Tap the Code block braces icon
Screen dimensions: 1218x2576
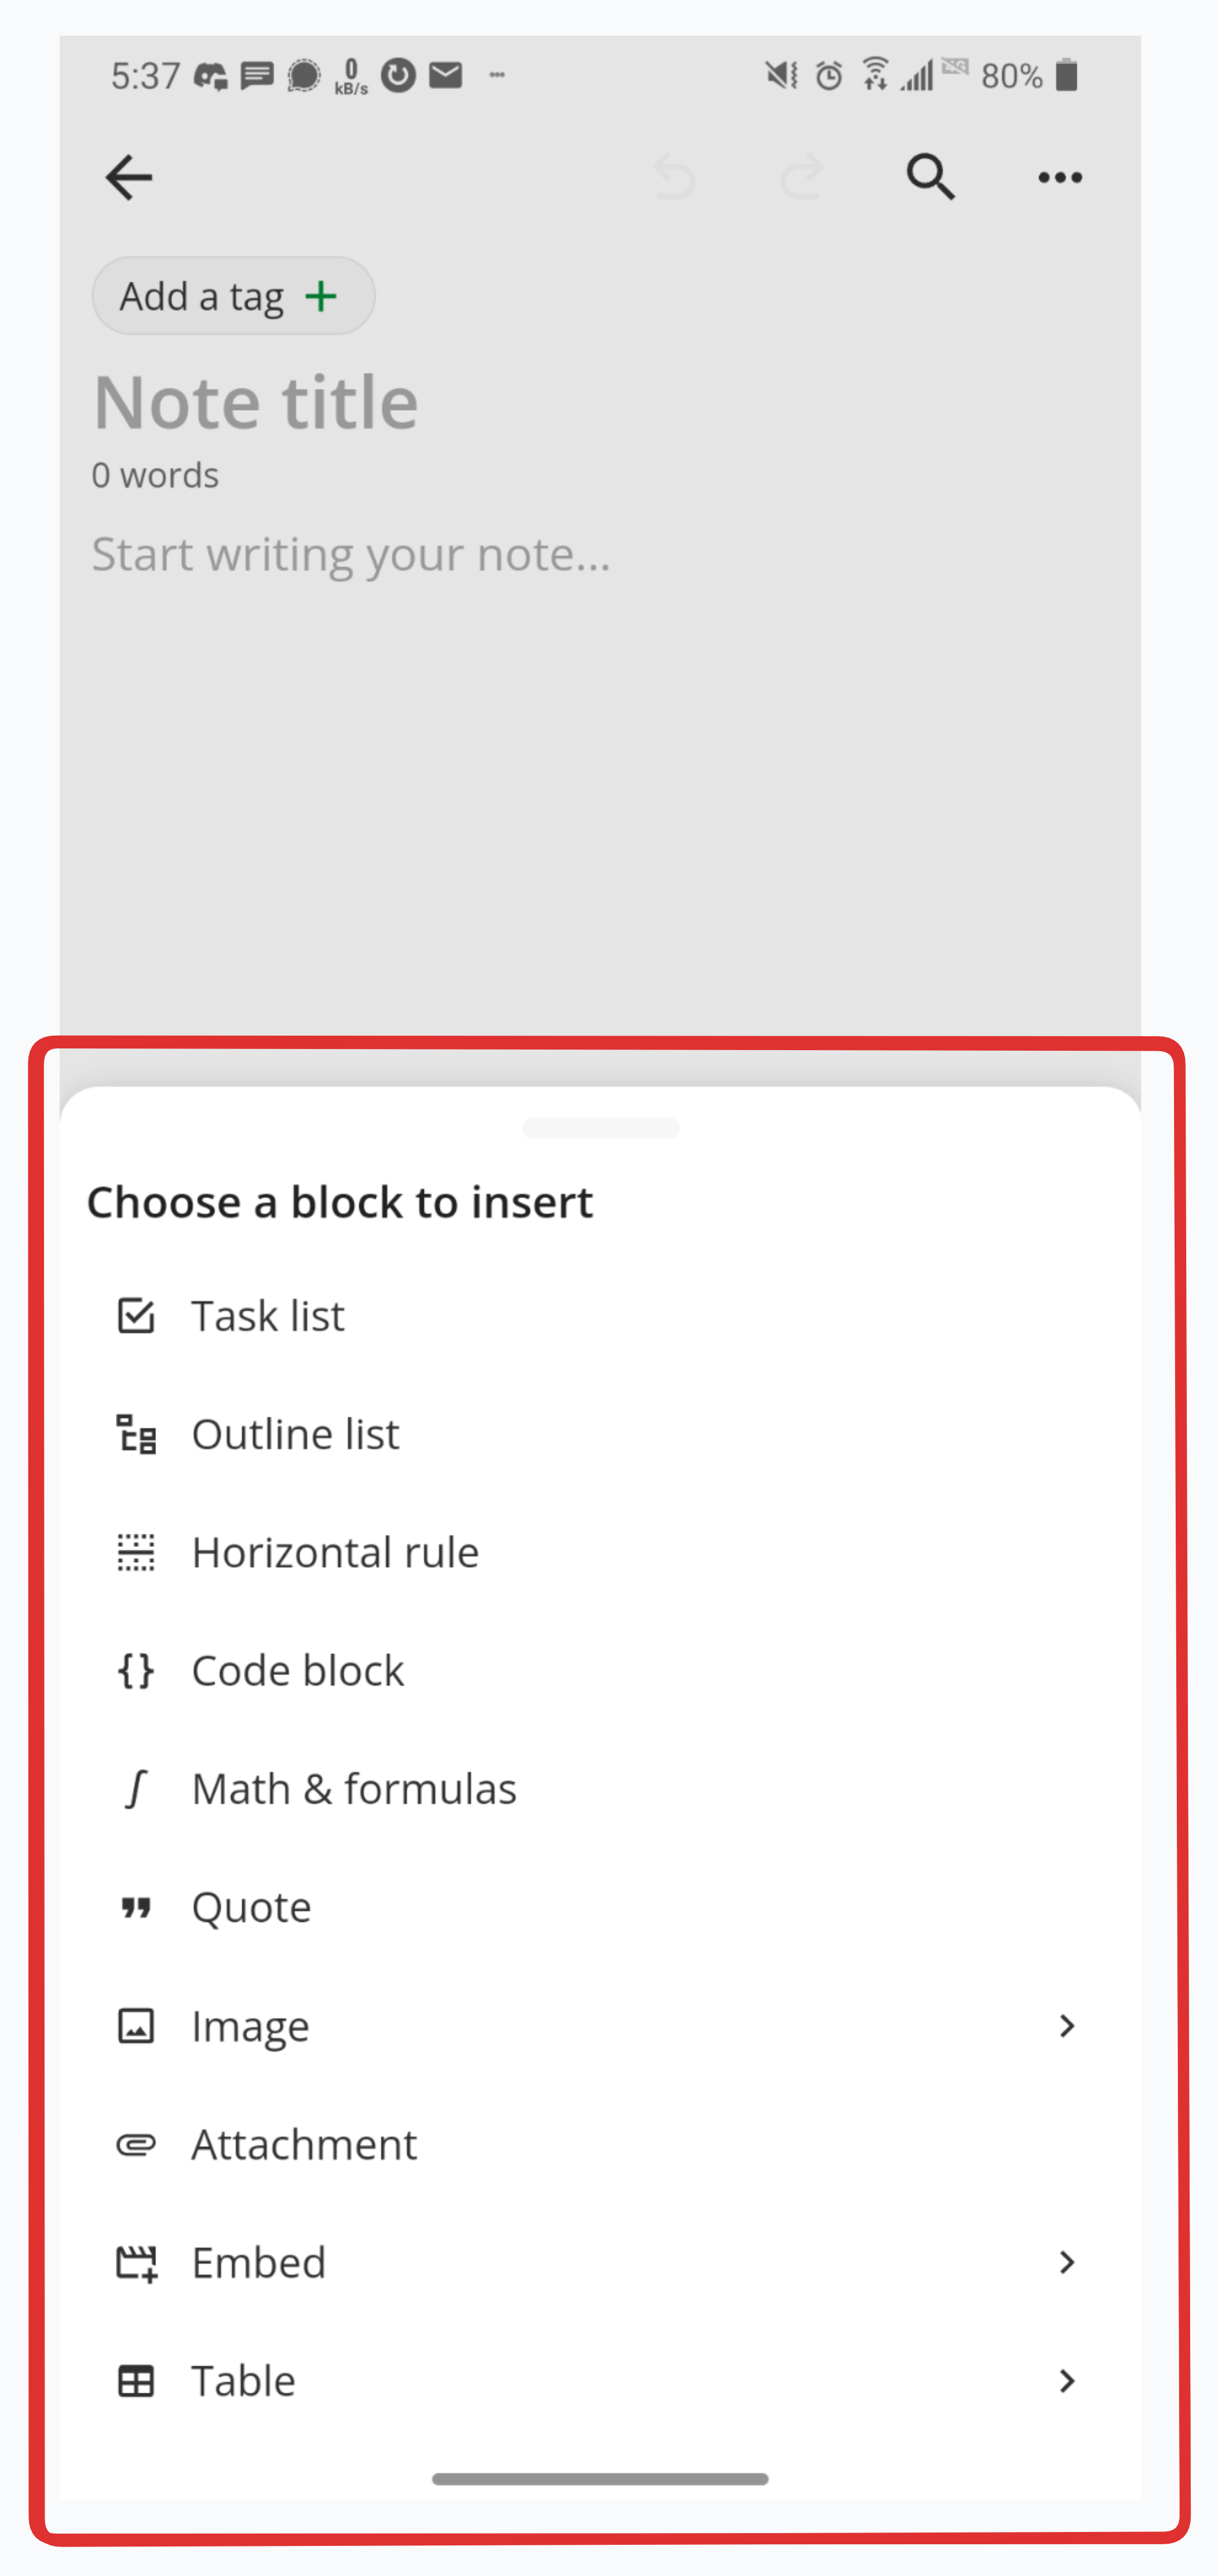(x=136, y=1671)
